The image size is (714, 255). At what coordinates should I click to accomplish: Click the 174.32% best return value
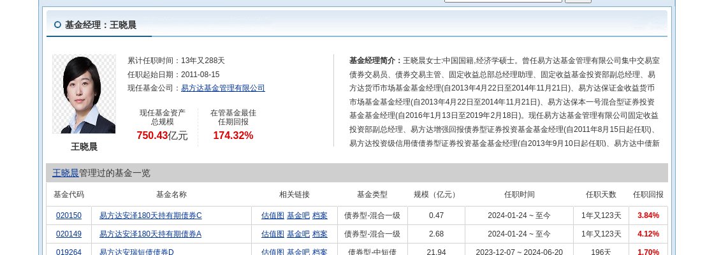click(233, 135)
